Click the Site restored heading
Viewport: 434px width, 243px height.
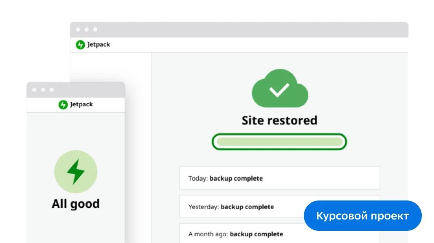coord(279,120)
